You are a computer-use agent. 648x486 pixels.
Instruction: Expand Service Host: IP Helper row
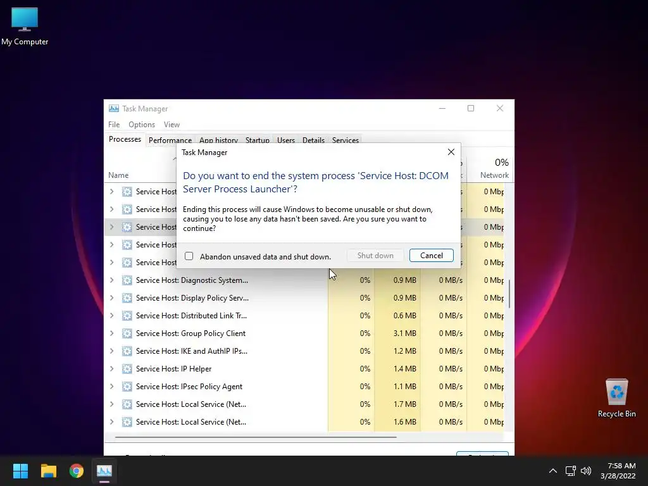111,369
